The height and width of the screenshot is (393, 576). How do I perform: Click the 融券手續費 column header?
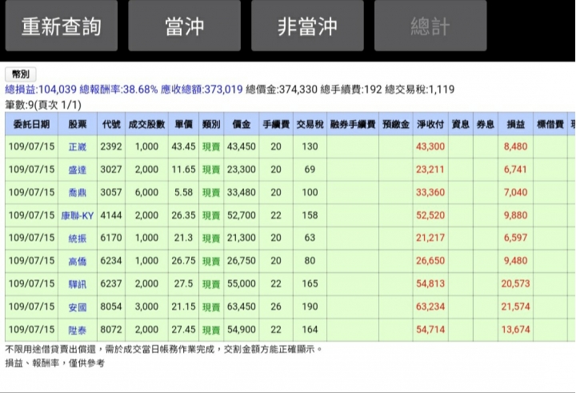353,124
